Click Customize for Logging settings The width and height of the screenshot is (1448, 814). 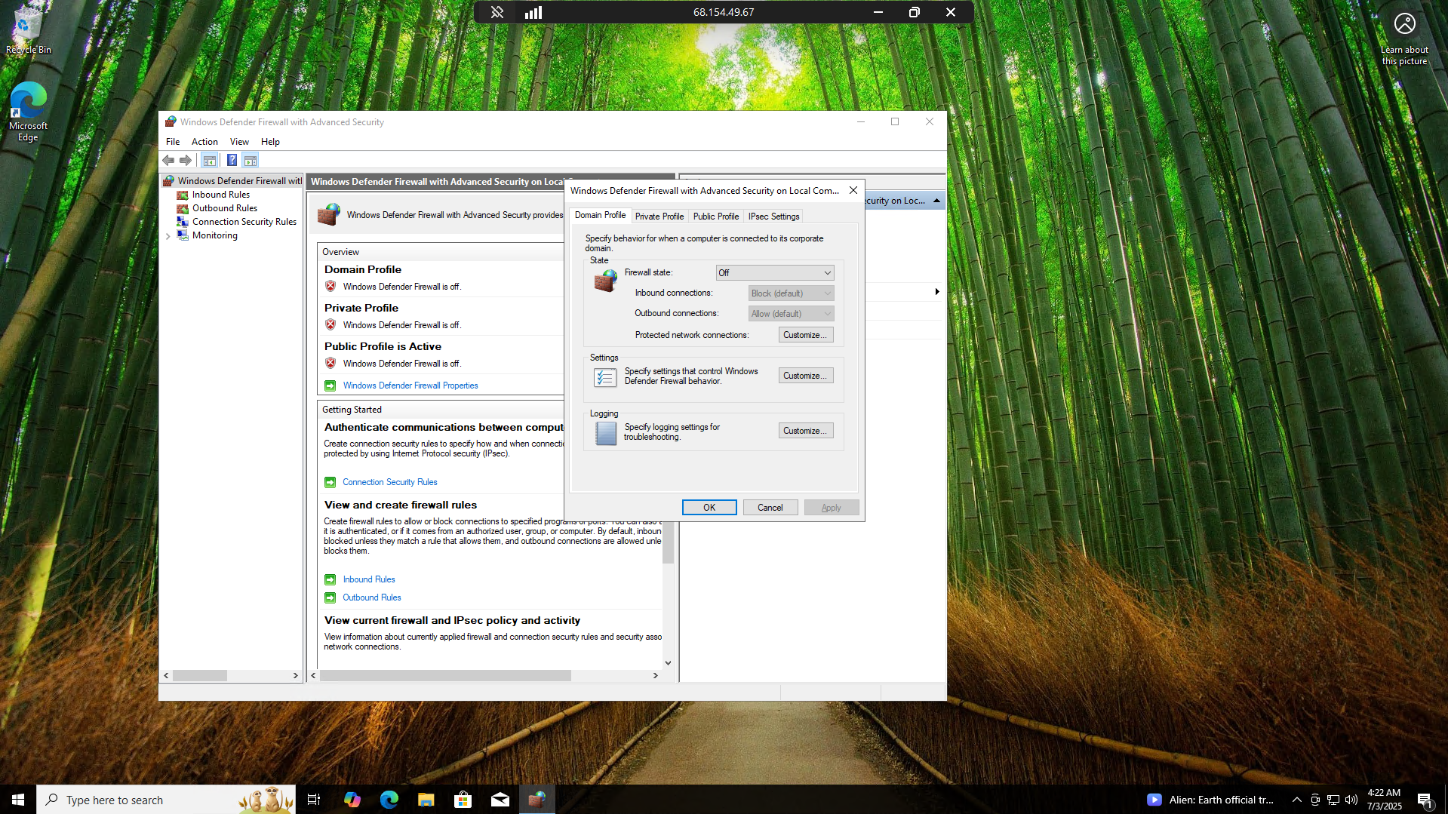pos(805,431)
